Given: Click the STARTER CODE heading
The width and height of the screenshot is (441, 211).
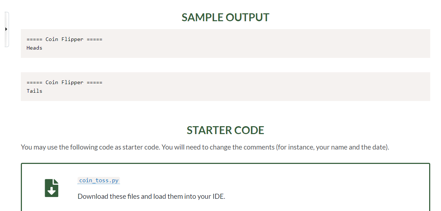Looking at the screenshot, I should pyautogui.click(x=226, y=130).
